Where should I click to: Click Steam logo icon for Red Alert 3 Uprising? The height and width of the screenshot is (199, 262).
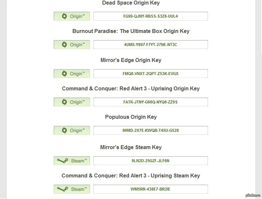click(x=63, y=189)
